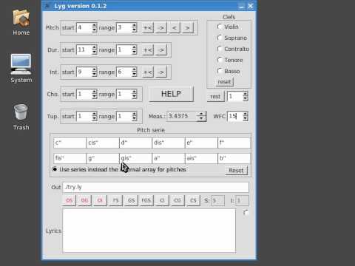Image resolution: width=355 pixels, height=266 pixels.
Task: Select the Contralto clef radio button
Action: 220,49
